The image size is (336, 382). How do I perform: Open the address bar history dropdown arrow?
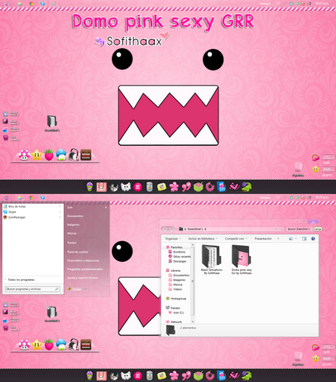276,230
